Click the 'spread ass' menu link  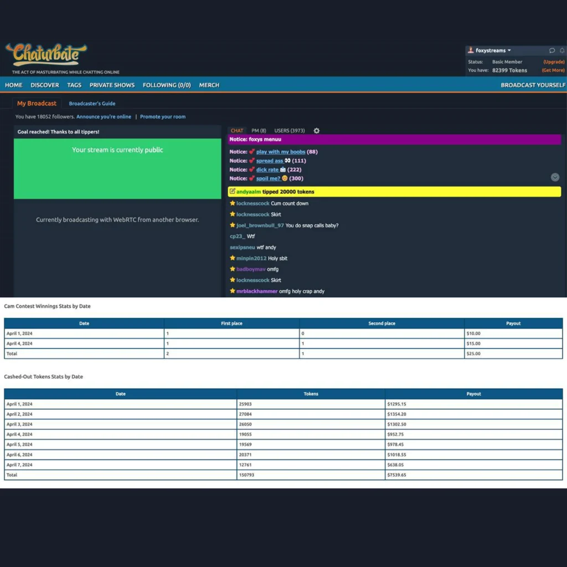pos(270,161)
